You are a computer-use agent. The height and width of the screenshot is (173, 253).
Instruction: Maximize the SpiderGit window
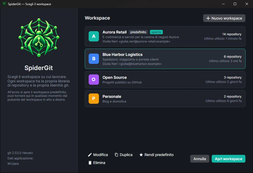pyautogui.click(x=235, y=4)
